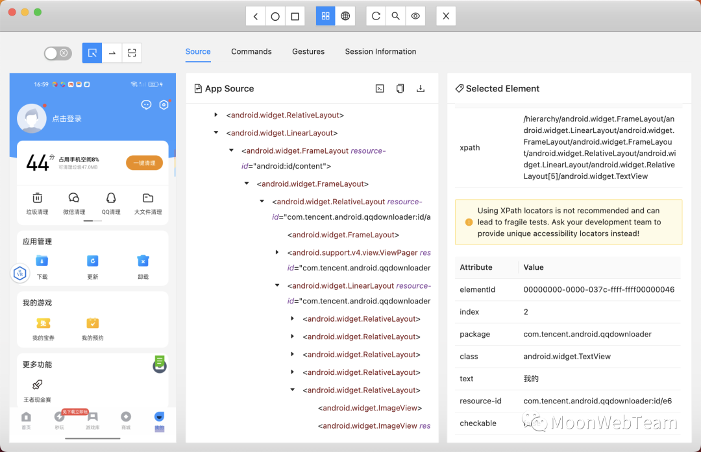
Task: Click the 我的 tab on phone
Action: (x=159, y=420)
